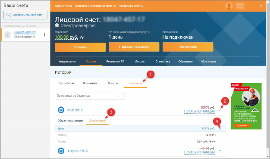
Task: Click the Подключить autopayment button
Action: click(188, 47)
